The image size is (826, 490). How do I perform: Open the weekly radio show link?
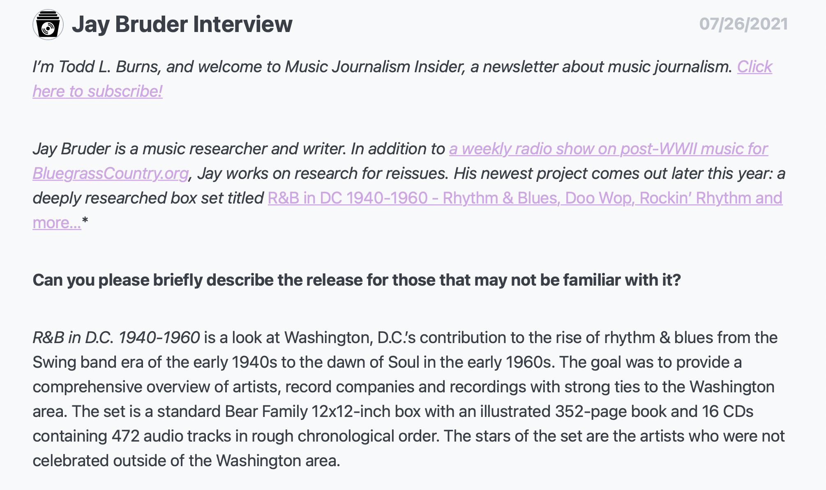608,149
